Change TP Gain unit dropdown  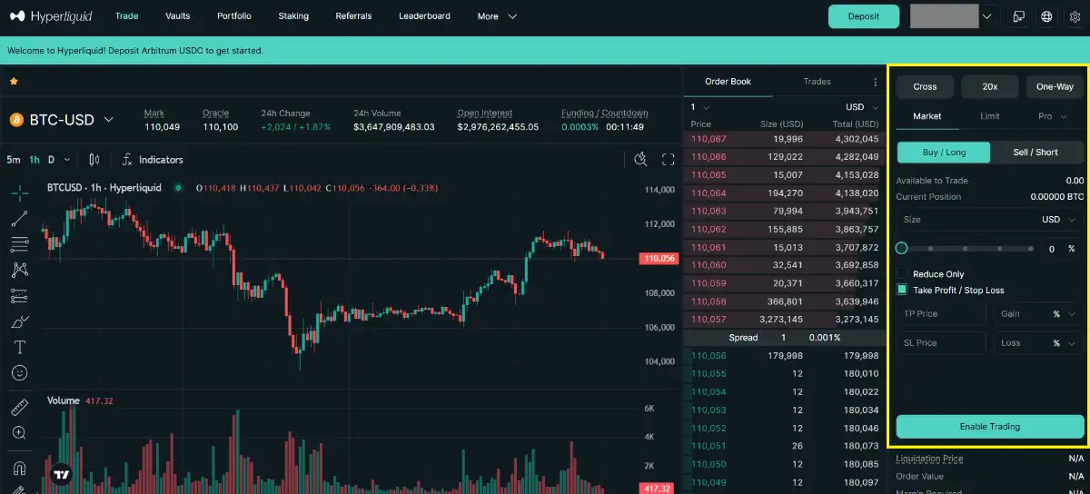1063,314
